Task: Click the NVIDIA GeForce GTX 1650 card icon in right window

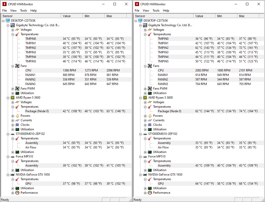Action: click(x=145, y=175)
